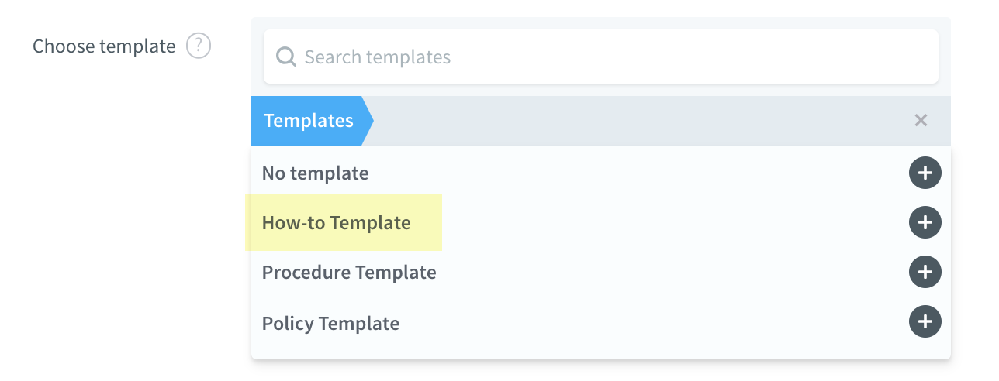Open the Policy Template entry

coord(330,323)
